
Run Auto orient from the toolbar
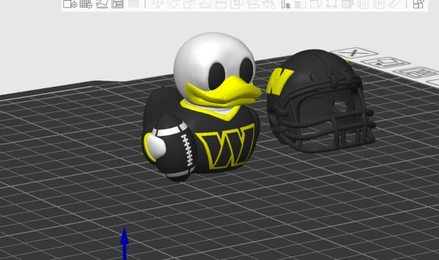point(101,4)
